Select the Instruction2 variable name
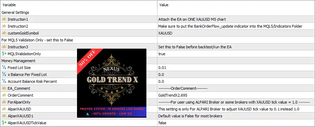Viewport: 315px width, 127px height. click(18, 26)
